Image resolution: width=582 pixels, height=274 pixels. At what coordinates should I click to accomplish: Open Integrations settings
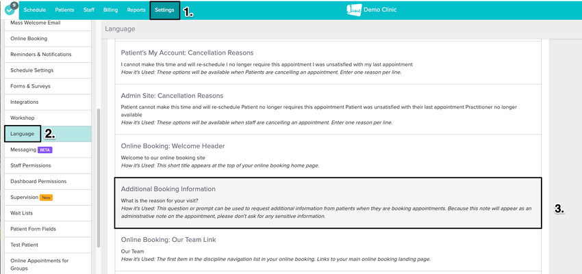[x=48, y=102]
